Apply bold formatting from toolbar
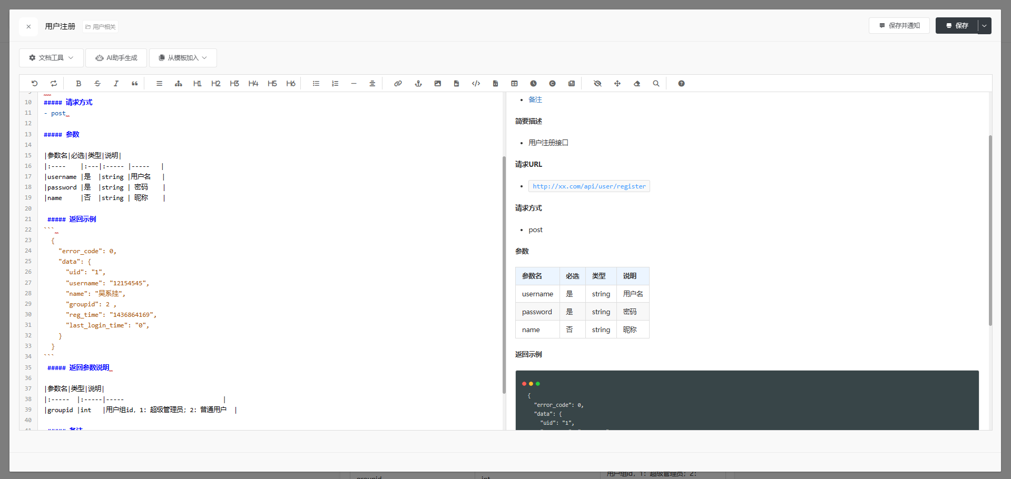1011x479 pixels. (78, 84)
